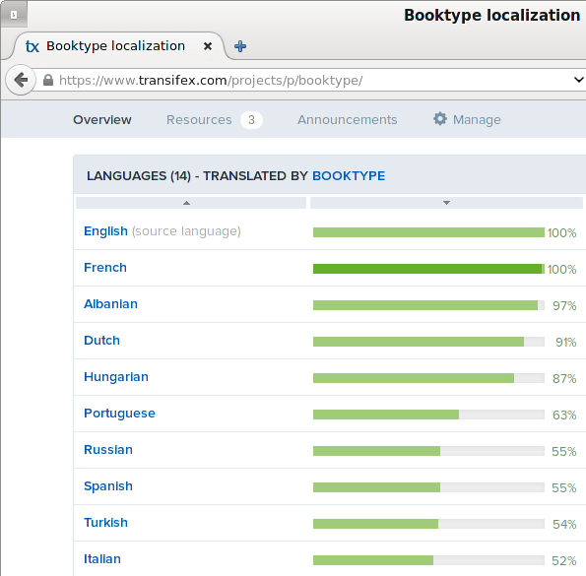Close the Booktype localization tab
The width and height of the screenshot is (586, 576).
click(x=208, y=46)
